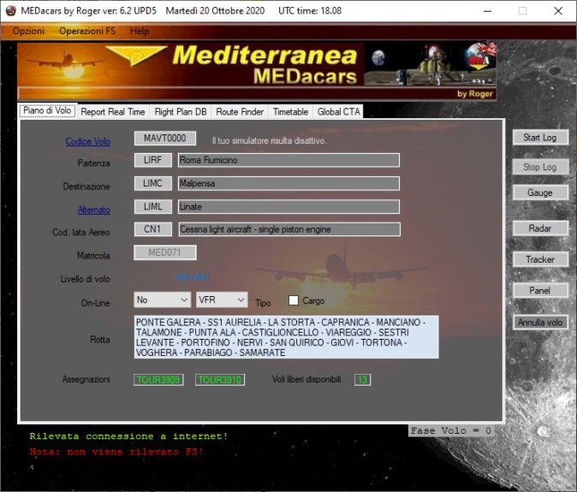Select the TOUR3909 assignment
Viewport: 577px width, 492px height.
(x=158, y=379)
